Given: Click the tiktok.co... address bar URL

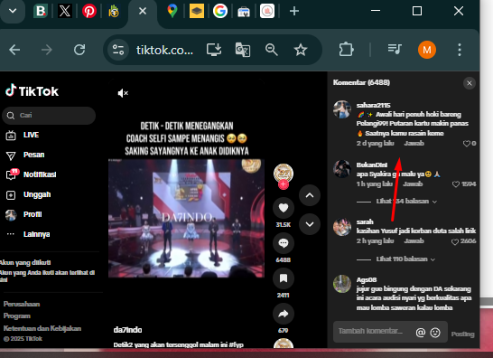Looking at the screenshot, I should point(164,50).
